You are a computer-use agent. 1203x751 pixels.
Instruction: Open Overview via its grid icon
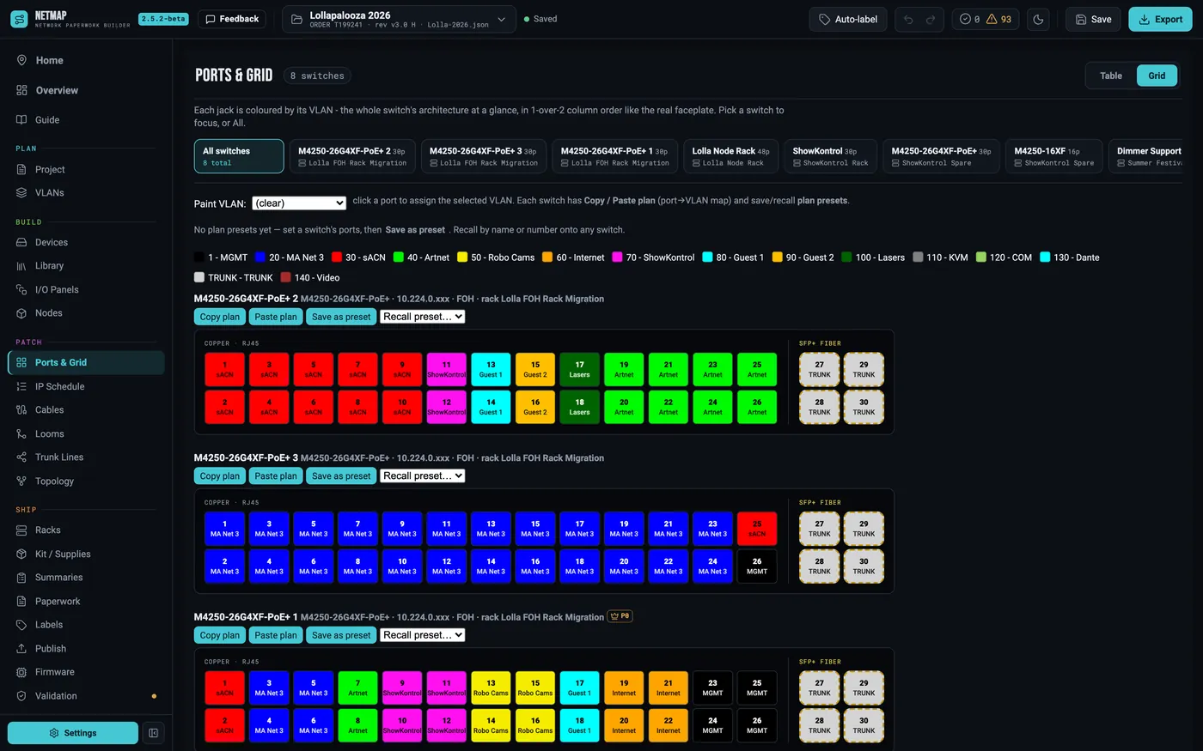[x=21, y=90]
